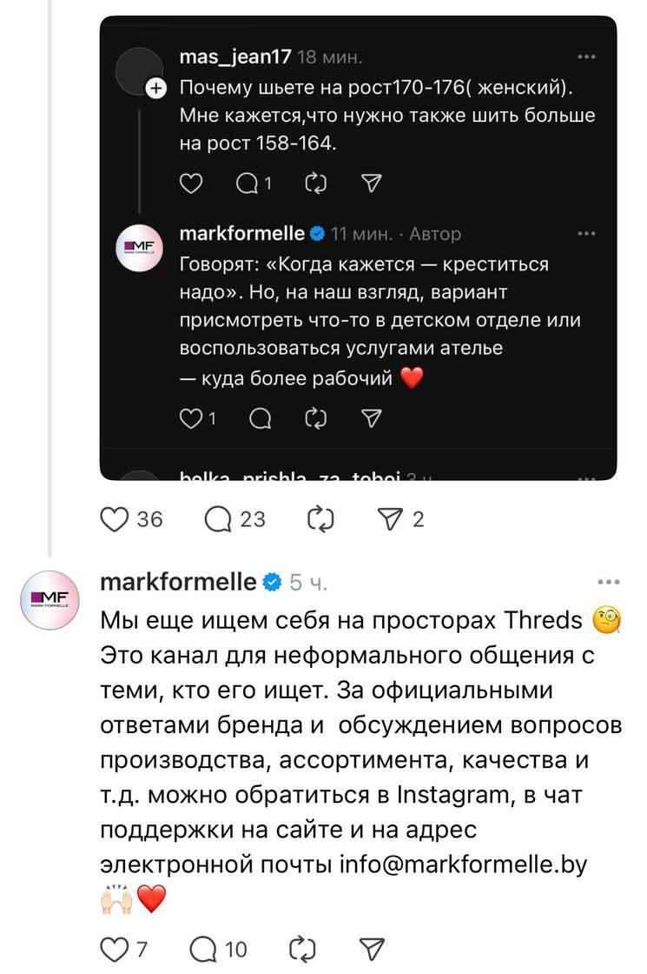Open the 23 comments on the post
This screenshot has width=647, height=974.
click(216, 520)
